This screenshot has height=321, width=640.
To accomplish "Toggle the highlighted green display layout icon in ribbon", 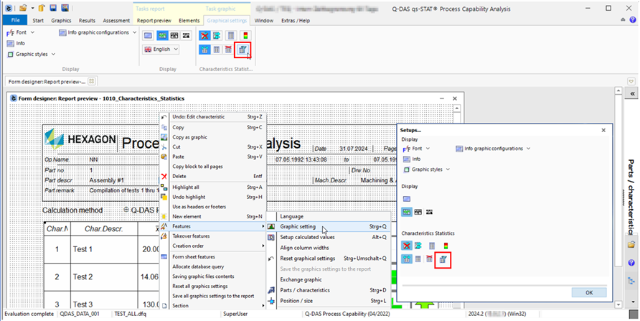I will click(x=162, y=35).
